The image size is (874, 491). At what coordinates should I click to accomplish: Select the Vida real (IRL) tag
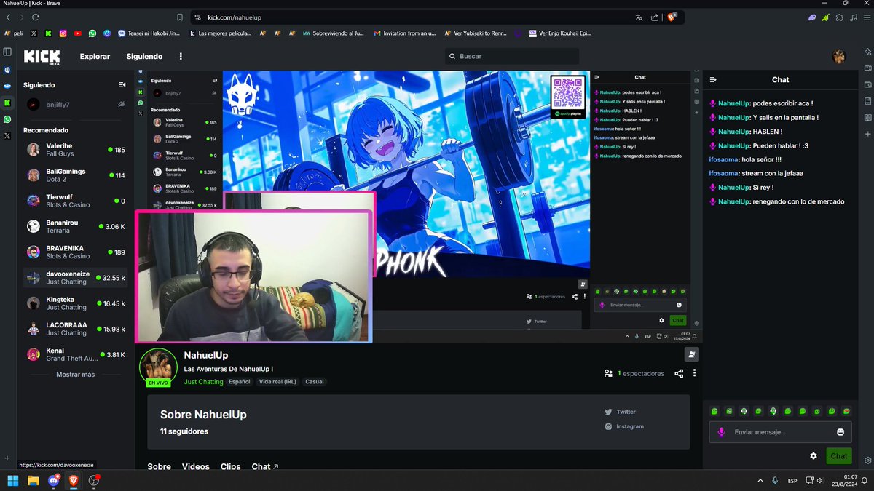pyautogui.click(x=277, y=382)
